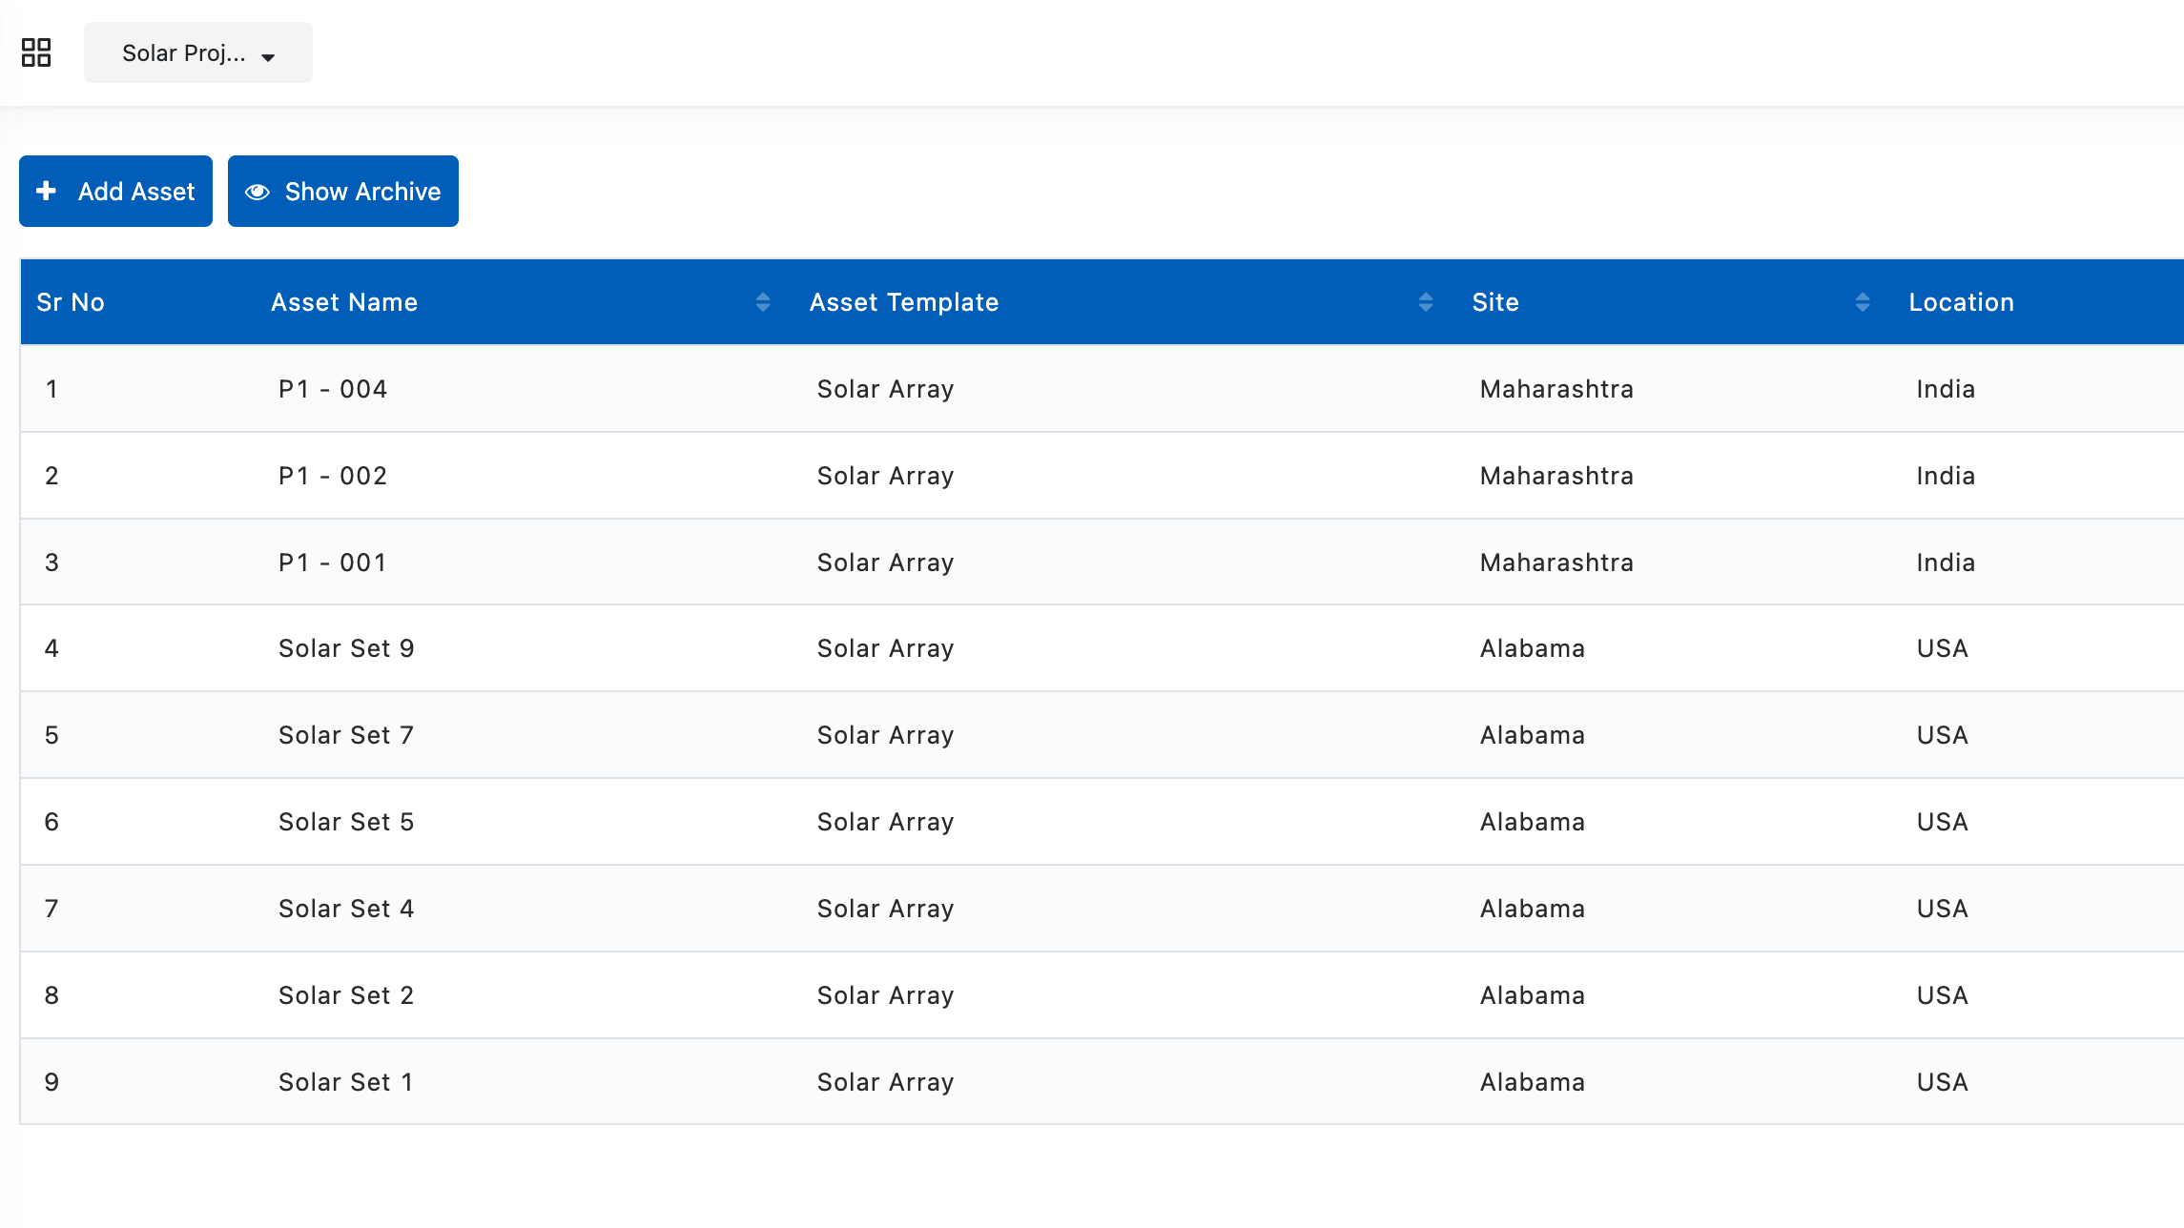Select asset Solar Set 1
Viewport: 2184px width, 1228px height.
[346, 1082]
